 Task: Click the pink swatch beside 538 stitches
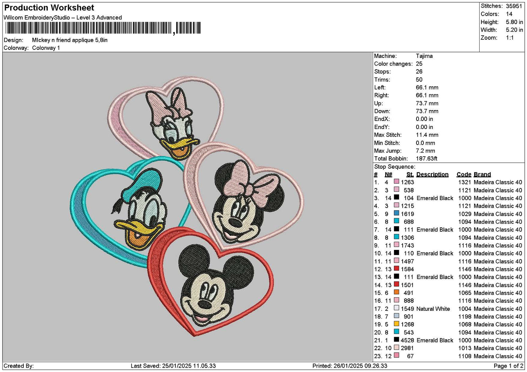396,189
